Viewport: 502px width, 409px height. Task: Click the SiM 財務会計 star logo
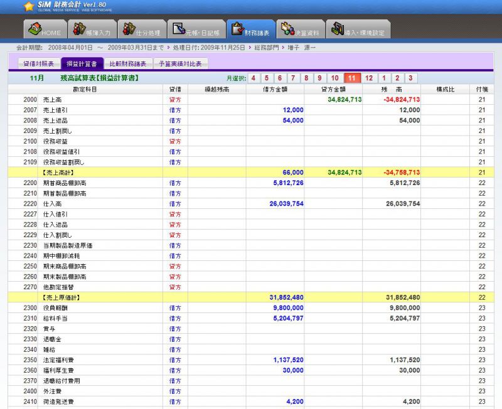coord(29,7)
